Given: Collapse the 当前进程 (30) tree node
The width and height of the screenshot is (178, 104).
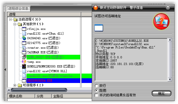Looking at the screenshot, I should pos(10,19).
